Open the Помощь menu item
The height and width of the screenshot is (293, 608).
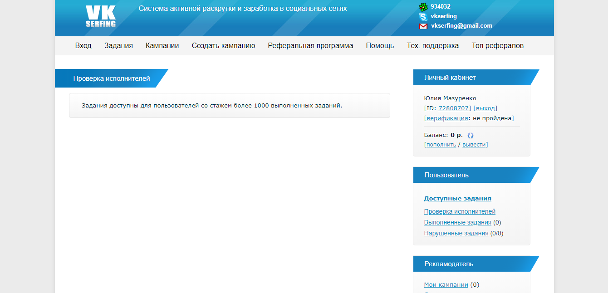coord(380,46)
